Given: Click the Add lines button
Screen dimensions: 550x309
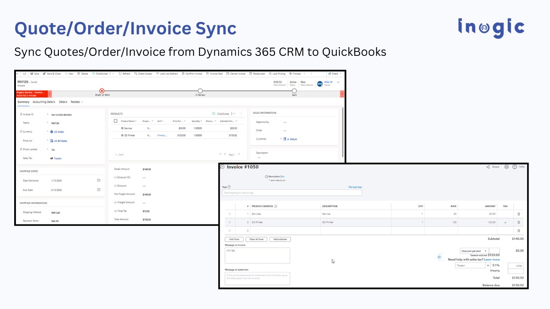Looking at the screenshot, I should pos(234,239).
